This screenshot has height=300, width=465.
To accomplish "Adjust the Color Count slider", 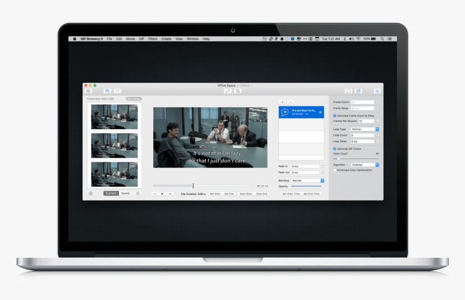I will (356, 159).
